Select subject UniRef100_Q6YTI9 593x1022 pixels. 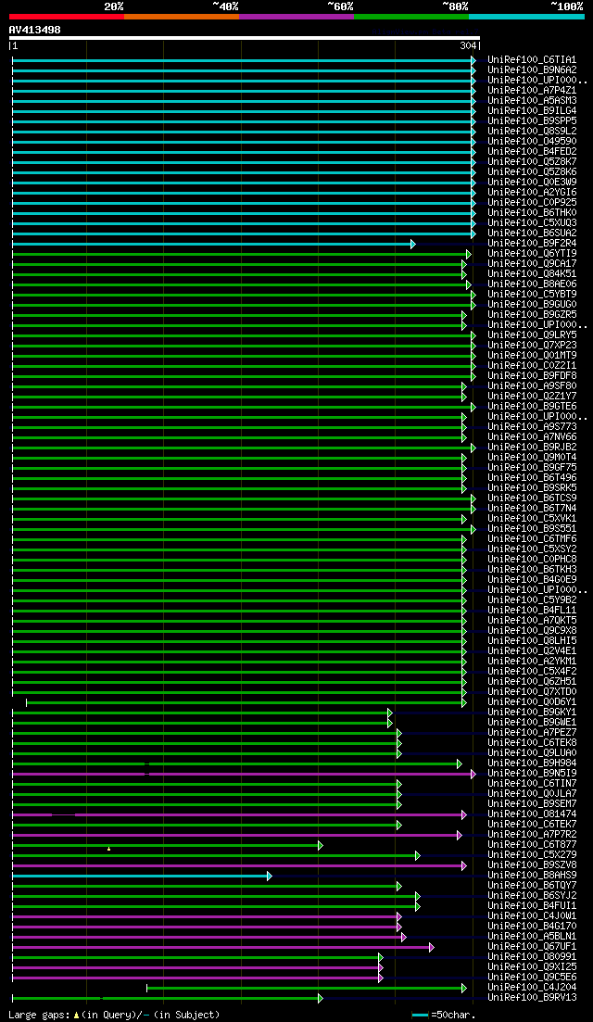(532, 254)
